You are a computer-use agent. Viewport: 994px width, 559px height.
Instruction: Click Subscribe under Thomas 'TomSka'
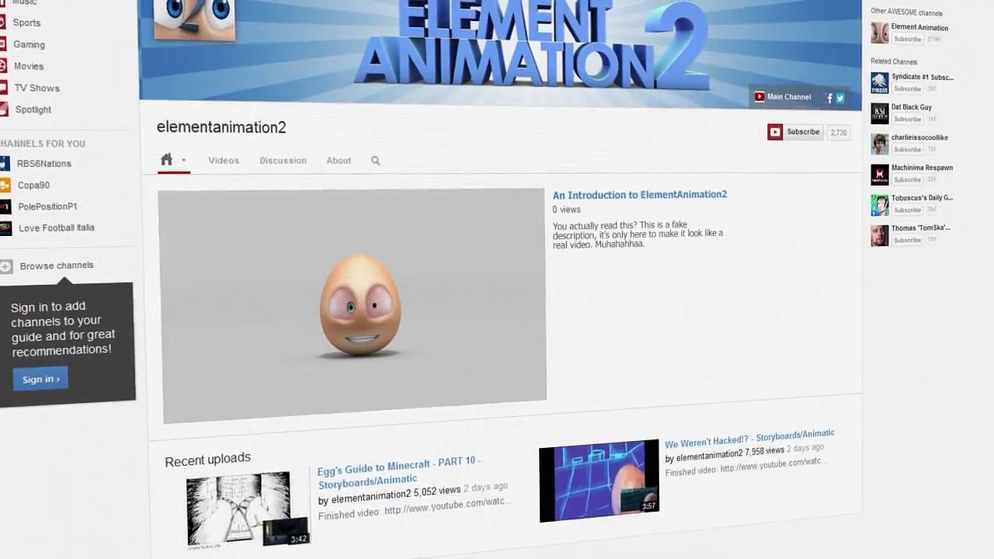(907, 240)
